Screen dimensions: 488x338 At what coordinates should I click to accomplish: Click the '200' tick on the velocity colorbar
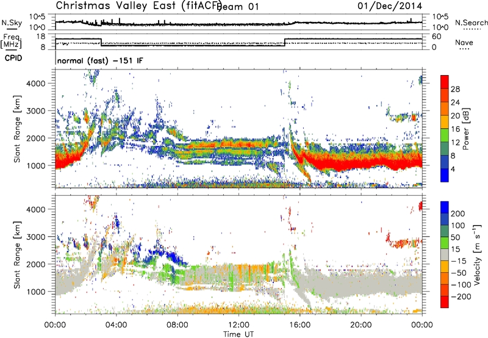(x=458, y=214)
